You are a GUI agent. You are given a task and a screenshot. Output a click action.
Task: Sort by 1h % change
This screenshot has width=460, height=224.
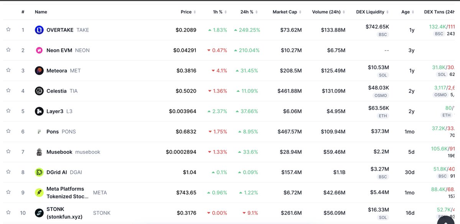pos(220,12)
